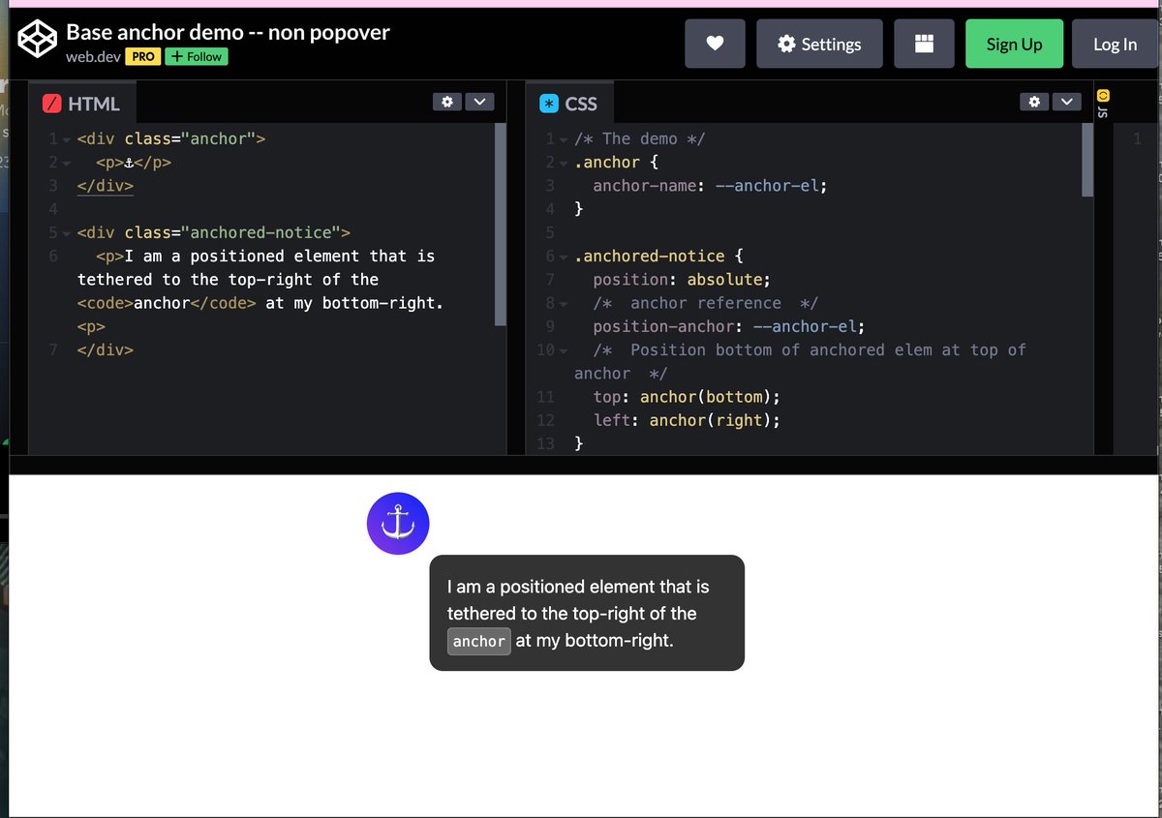Open the HTML editor settings gear
Screen dimensions: 1162x818
(x=446, y=101)
